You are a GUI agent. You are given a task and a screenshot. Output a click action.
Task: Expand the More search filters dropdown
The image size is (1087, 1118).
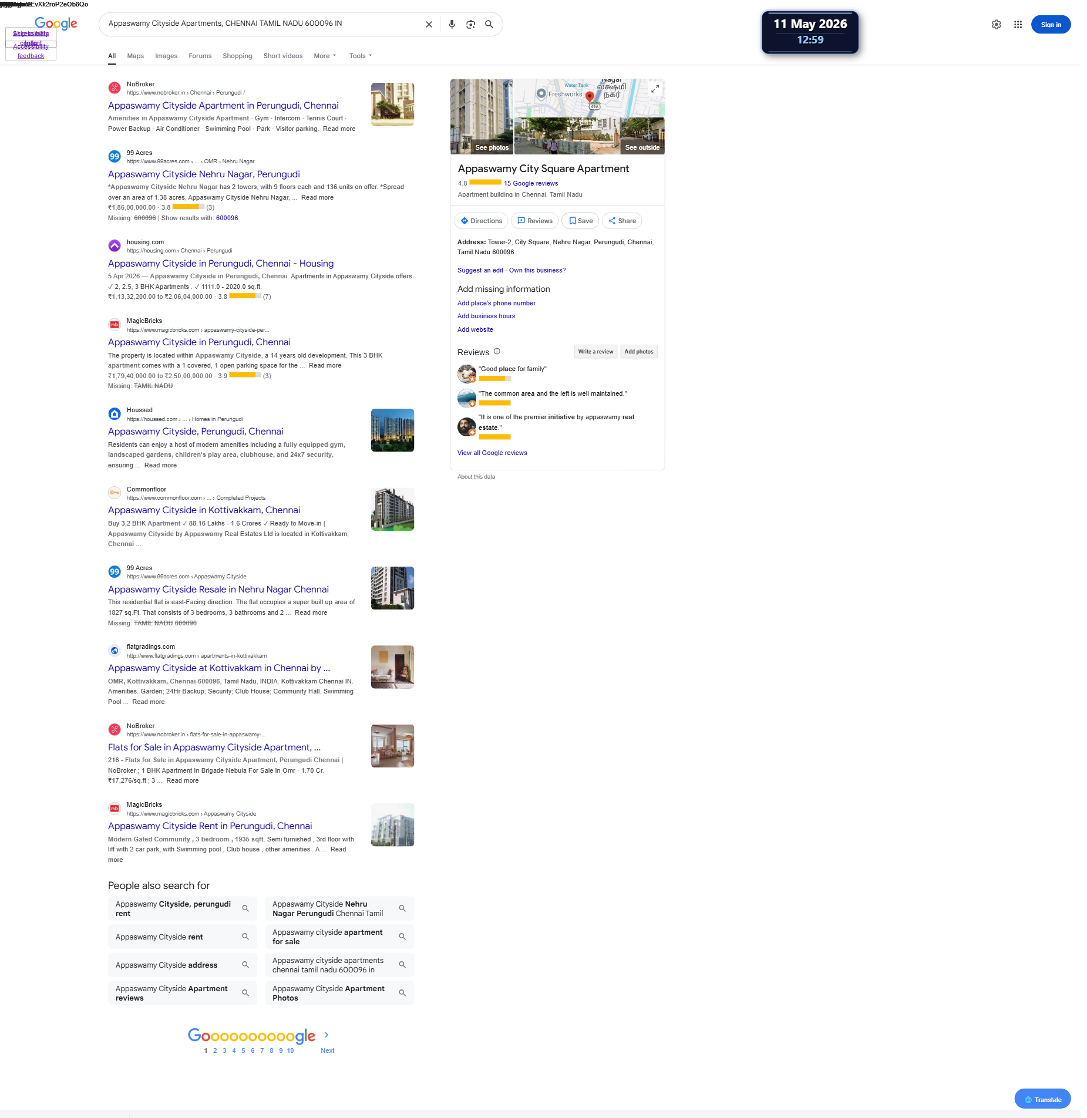click(x=325, y=56)
